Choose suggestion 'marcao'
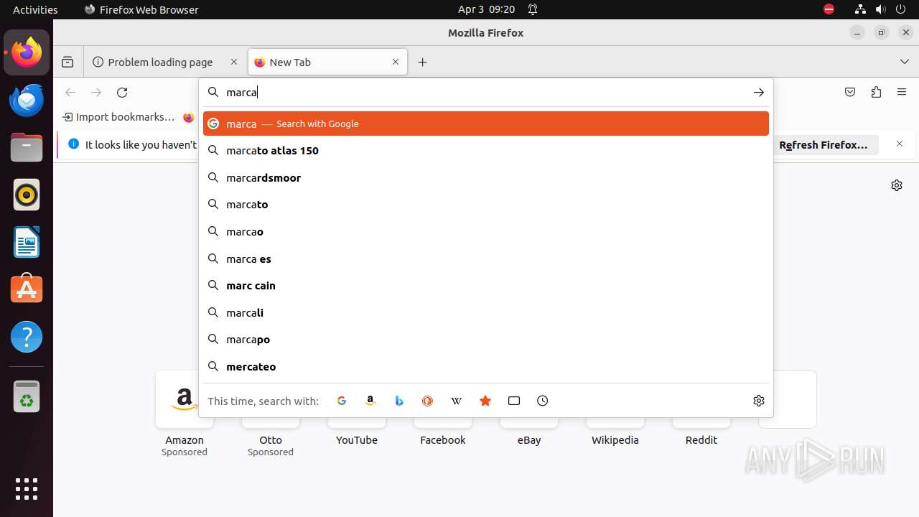Screen dimensions: 919x517 486,232
